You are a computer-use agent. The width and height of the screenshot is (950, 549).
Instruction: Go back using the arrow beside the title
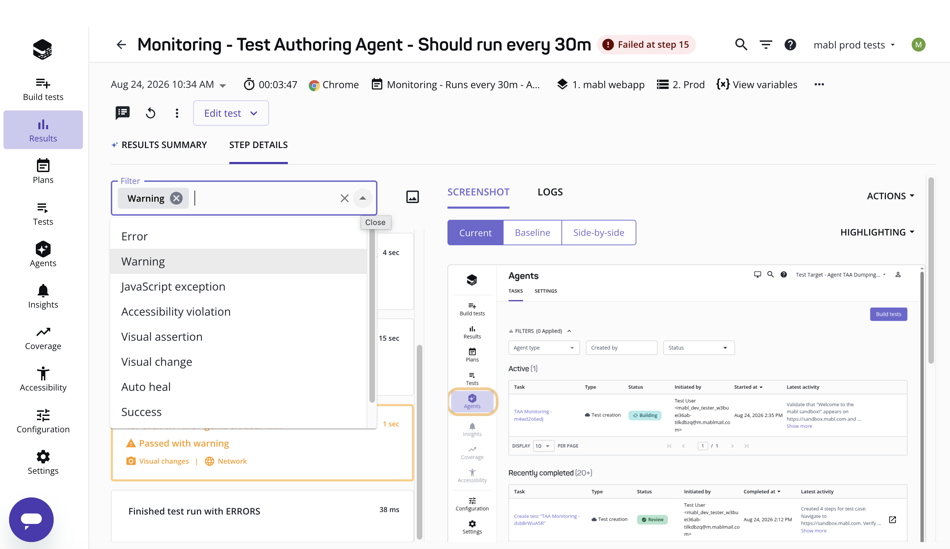(x=121, y=45)
